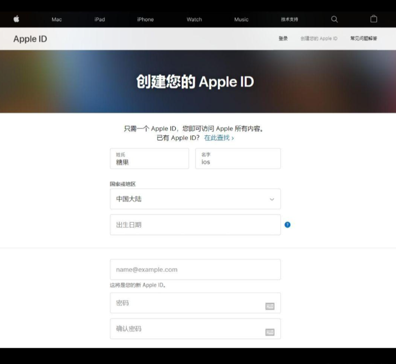Viewport: 396px width, 364px height.
Task: Open the Mac menu item
Action: [x=57, y=20]
